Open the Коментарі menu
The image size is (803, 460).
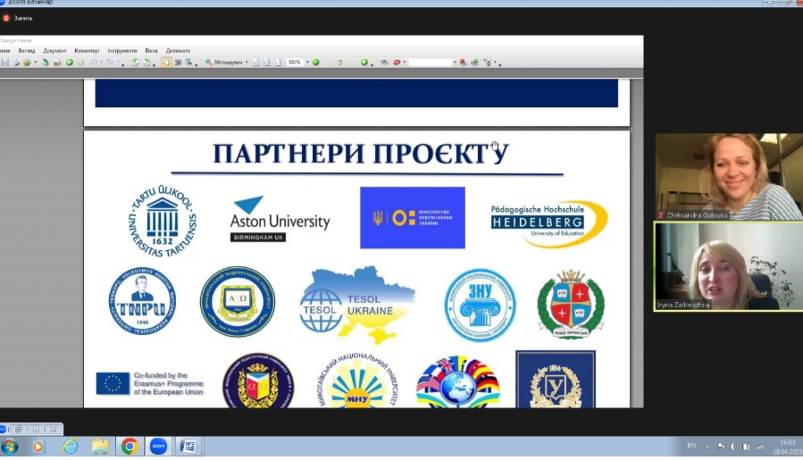(87, 51)
